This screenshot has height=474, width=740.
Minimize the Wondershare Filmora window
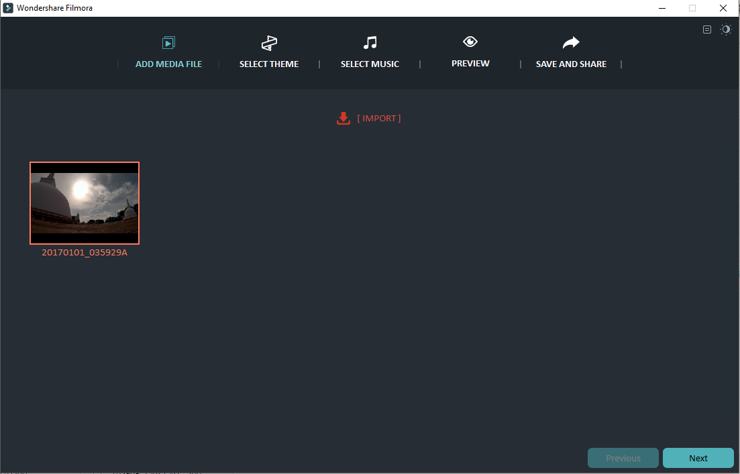tap(662, 7)
